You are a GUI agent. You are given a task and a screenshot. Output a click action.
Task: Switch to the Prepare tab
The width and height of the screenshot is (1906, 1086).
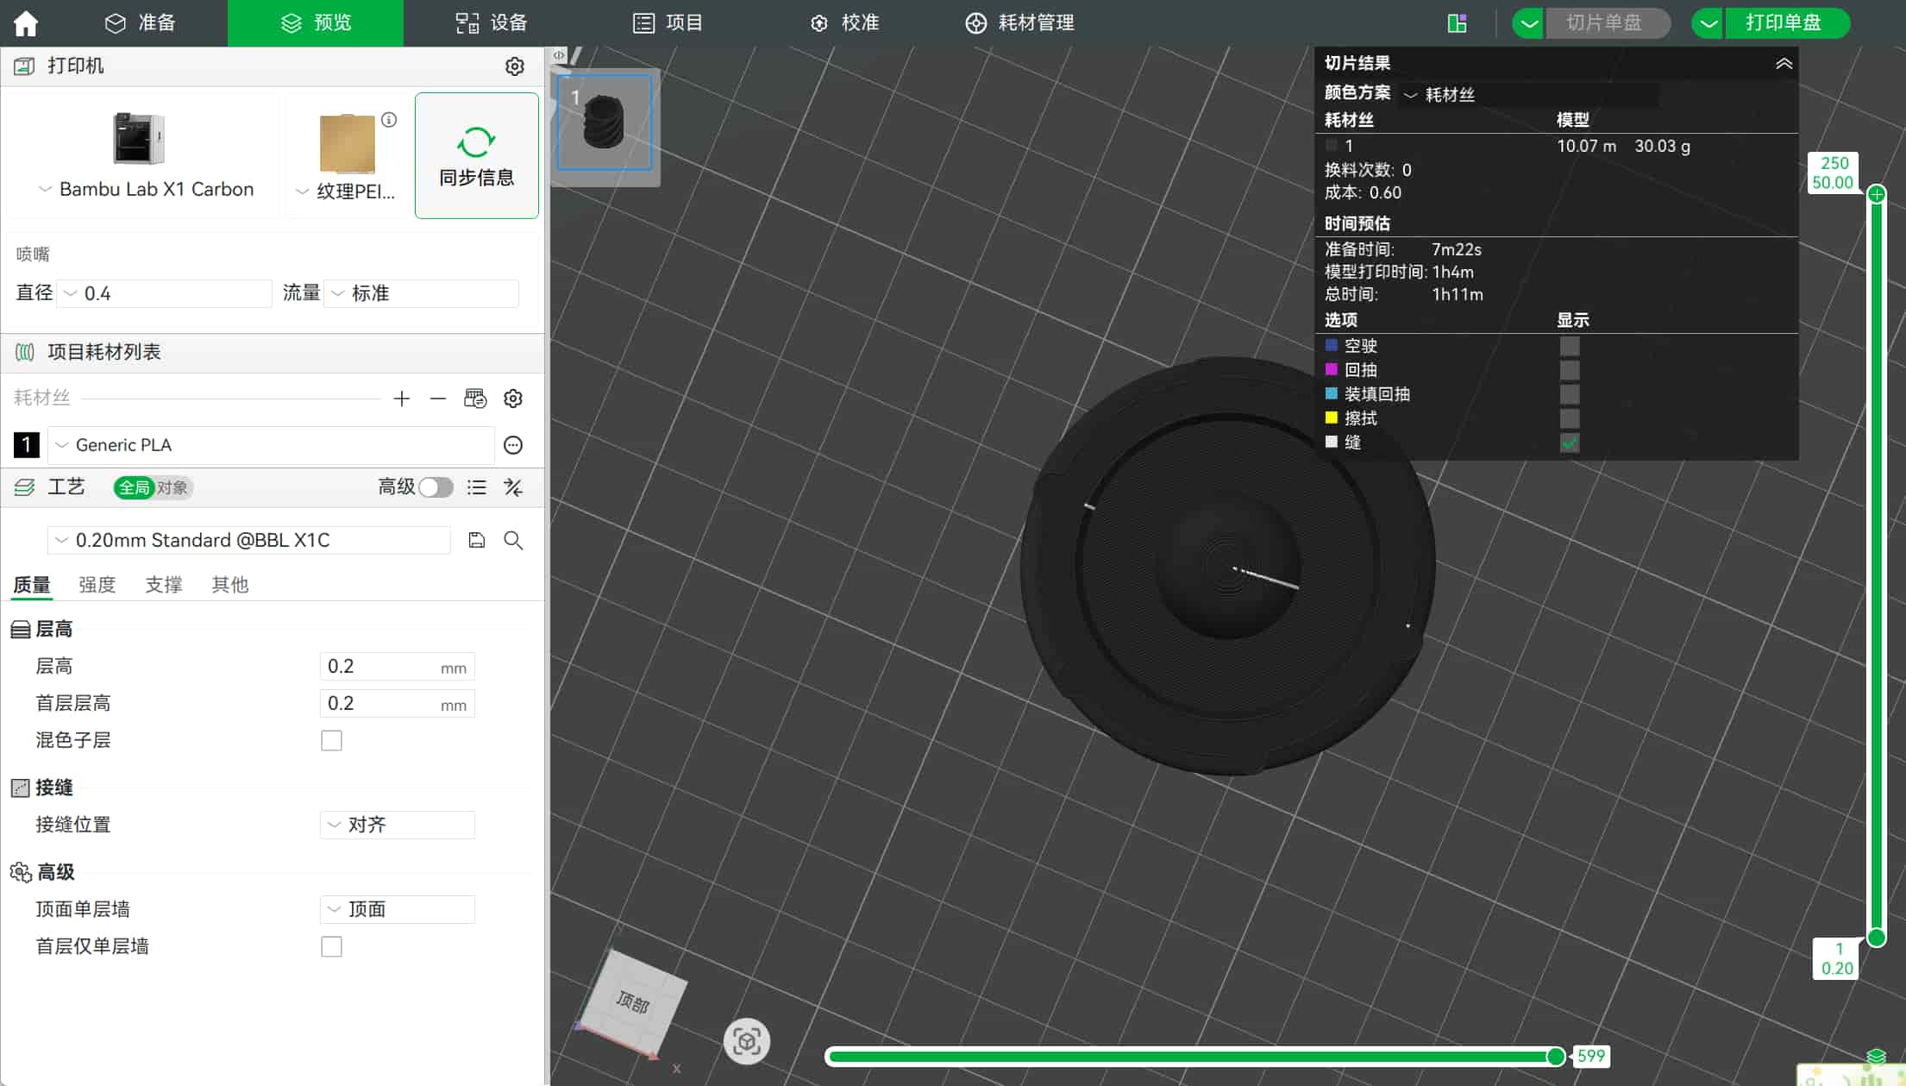141,23
